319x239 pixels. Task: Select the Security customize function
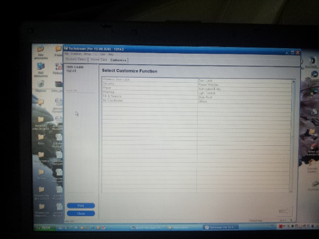click(x=150, y=84)
